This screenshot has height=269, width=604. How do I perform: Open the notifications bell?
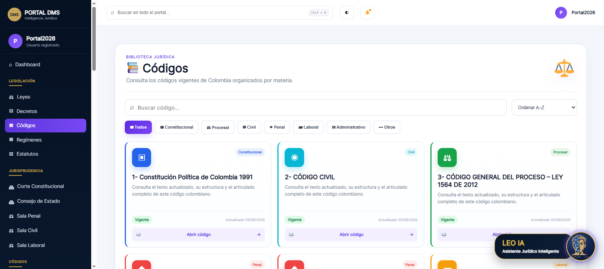point(367,13)
